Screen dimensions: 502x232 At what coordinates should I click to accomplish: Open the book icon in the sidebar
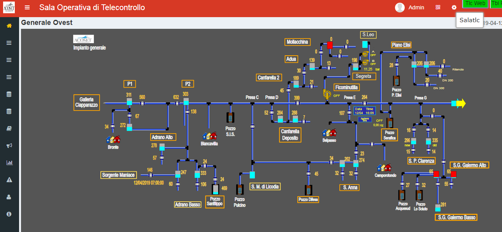pos(9,128)
